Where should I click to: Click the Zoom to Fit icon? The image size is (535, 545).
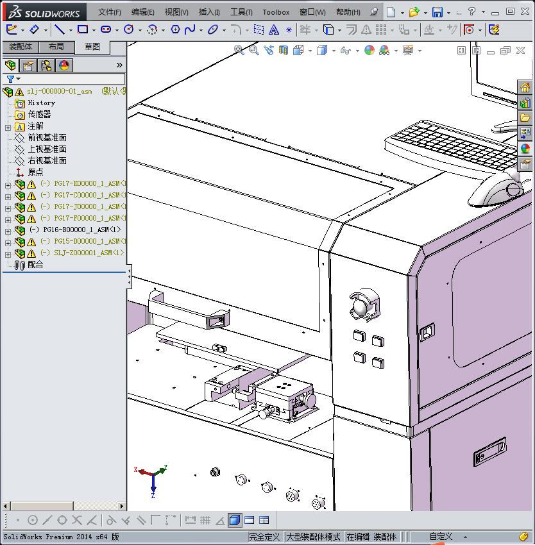(x=239, y=50)
